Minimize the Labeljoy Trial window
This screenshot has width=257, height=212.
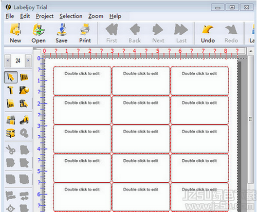pos(217,7)
